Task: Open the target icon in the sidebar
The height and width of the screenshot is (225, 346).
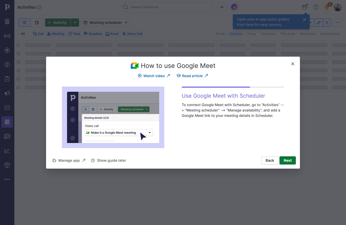Action: point(7,50)
